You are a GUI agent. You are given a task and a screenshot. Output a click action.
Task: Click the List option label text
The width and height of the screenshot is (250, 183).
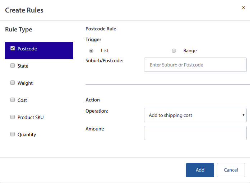(105, 51)
